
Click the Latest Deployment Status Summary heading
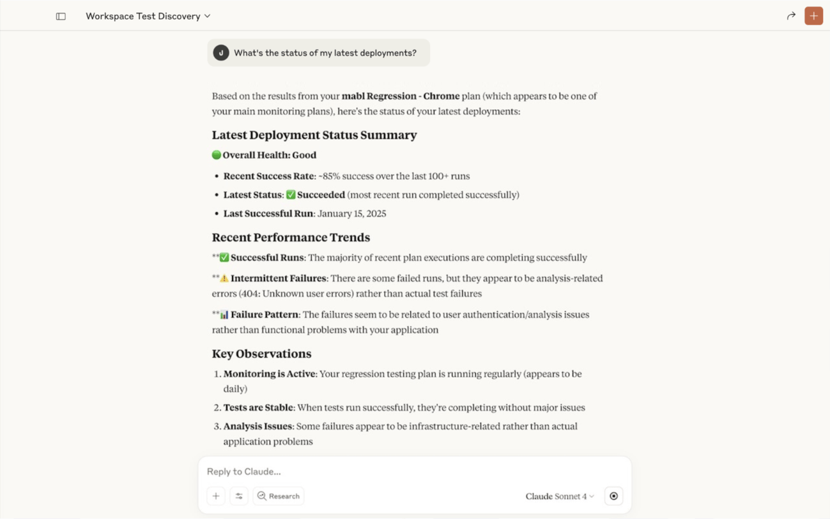tap(314, 135)
